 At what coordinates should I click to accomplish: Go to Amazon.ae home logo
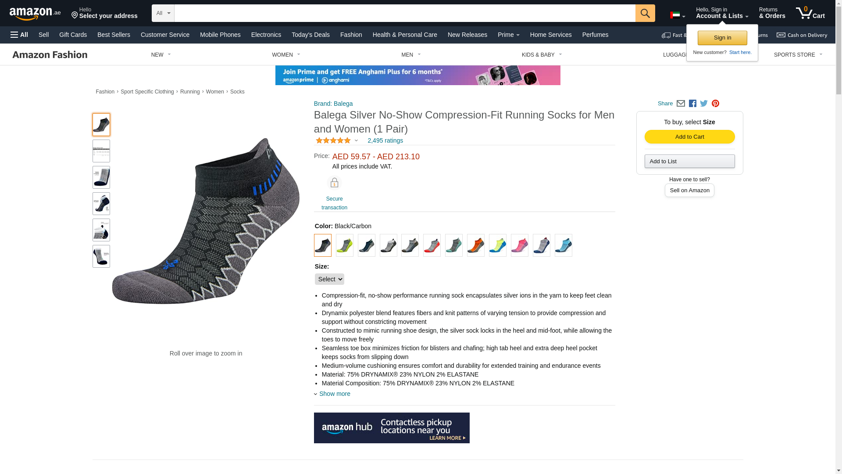click(x=35, y=14)
